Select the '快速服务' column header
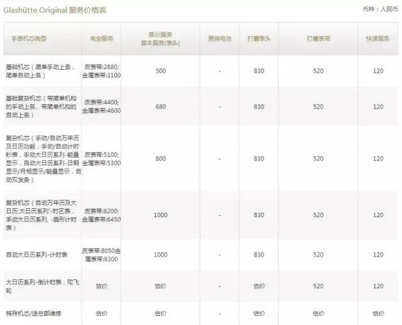402x325 pixels. pyautogui.click(x=378, y=39)
